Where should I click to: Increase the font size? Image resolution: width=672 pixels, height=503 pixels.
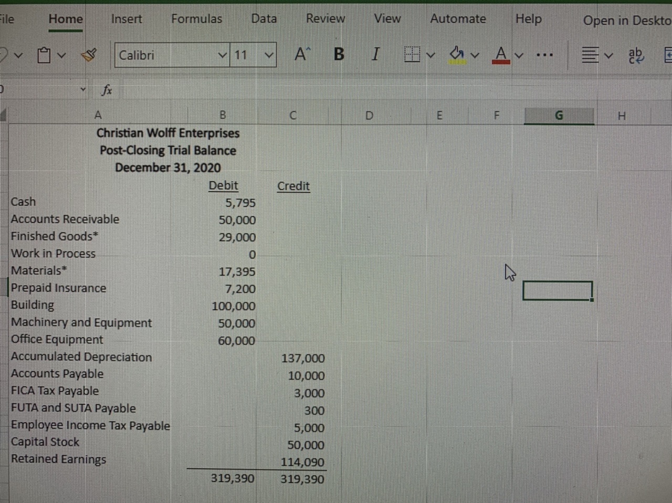(x=301, y=53)
